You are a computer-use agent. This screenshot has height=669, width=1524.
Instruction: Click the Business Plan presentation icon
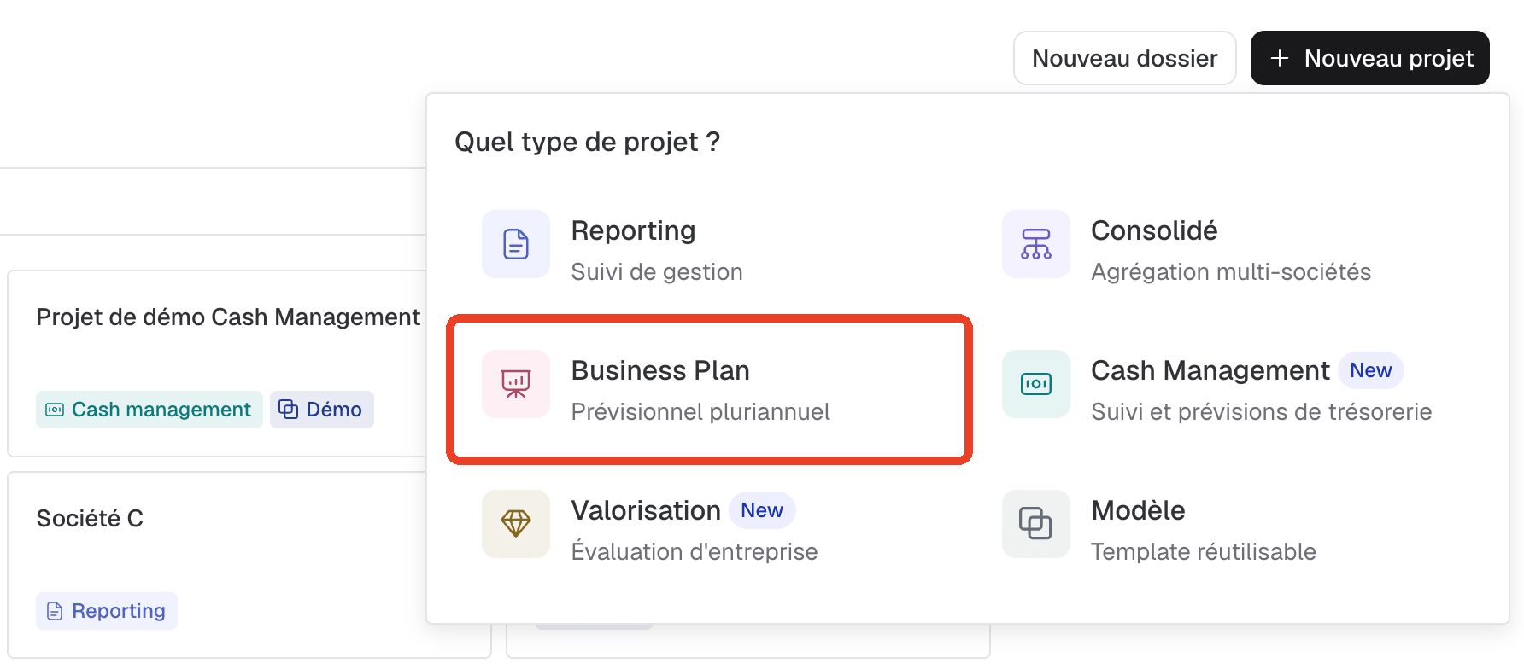pyautogui.click(x=516, y=384)
